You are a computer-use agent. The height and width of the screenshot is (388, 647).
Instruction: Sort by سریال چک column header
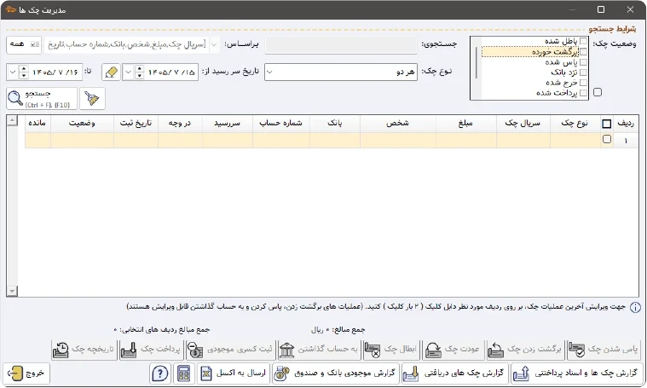(523, 124)
